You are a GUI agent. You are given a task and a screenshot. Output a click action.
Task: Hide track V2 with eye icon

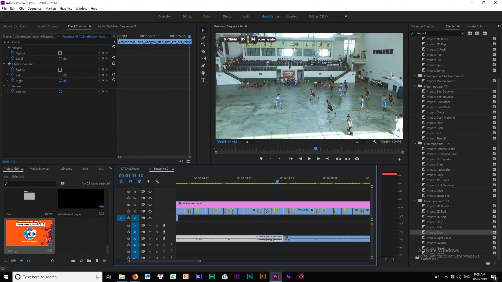pyautogui.click(x=150, y=211)
